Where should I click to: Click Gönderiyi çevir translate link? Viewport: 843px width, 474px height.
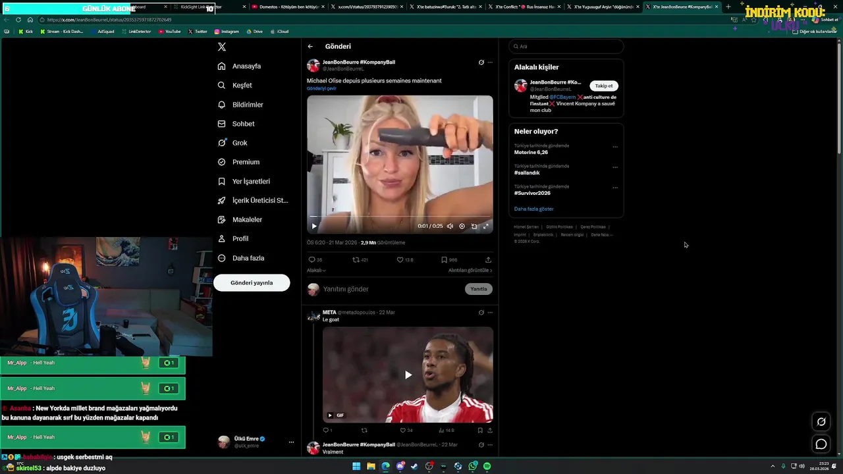click(321, 88)
